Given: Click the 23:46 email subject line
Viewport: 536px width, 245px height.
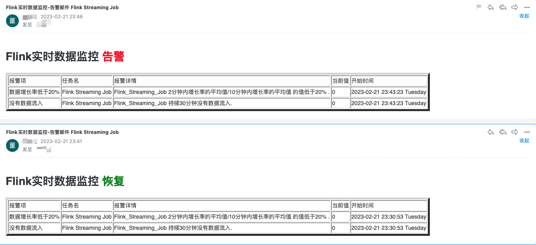Looking at the screenshot, I should click(x=62, y=8).
